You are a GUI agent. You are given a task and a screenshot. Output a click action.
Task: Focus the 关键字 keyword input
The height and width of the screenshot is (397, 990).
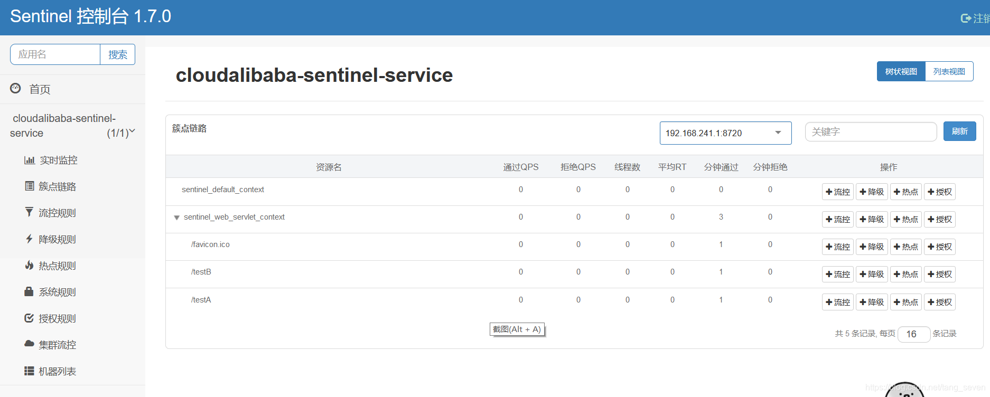pos(871,131)
